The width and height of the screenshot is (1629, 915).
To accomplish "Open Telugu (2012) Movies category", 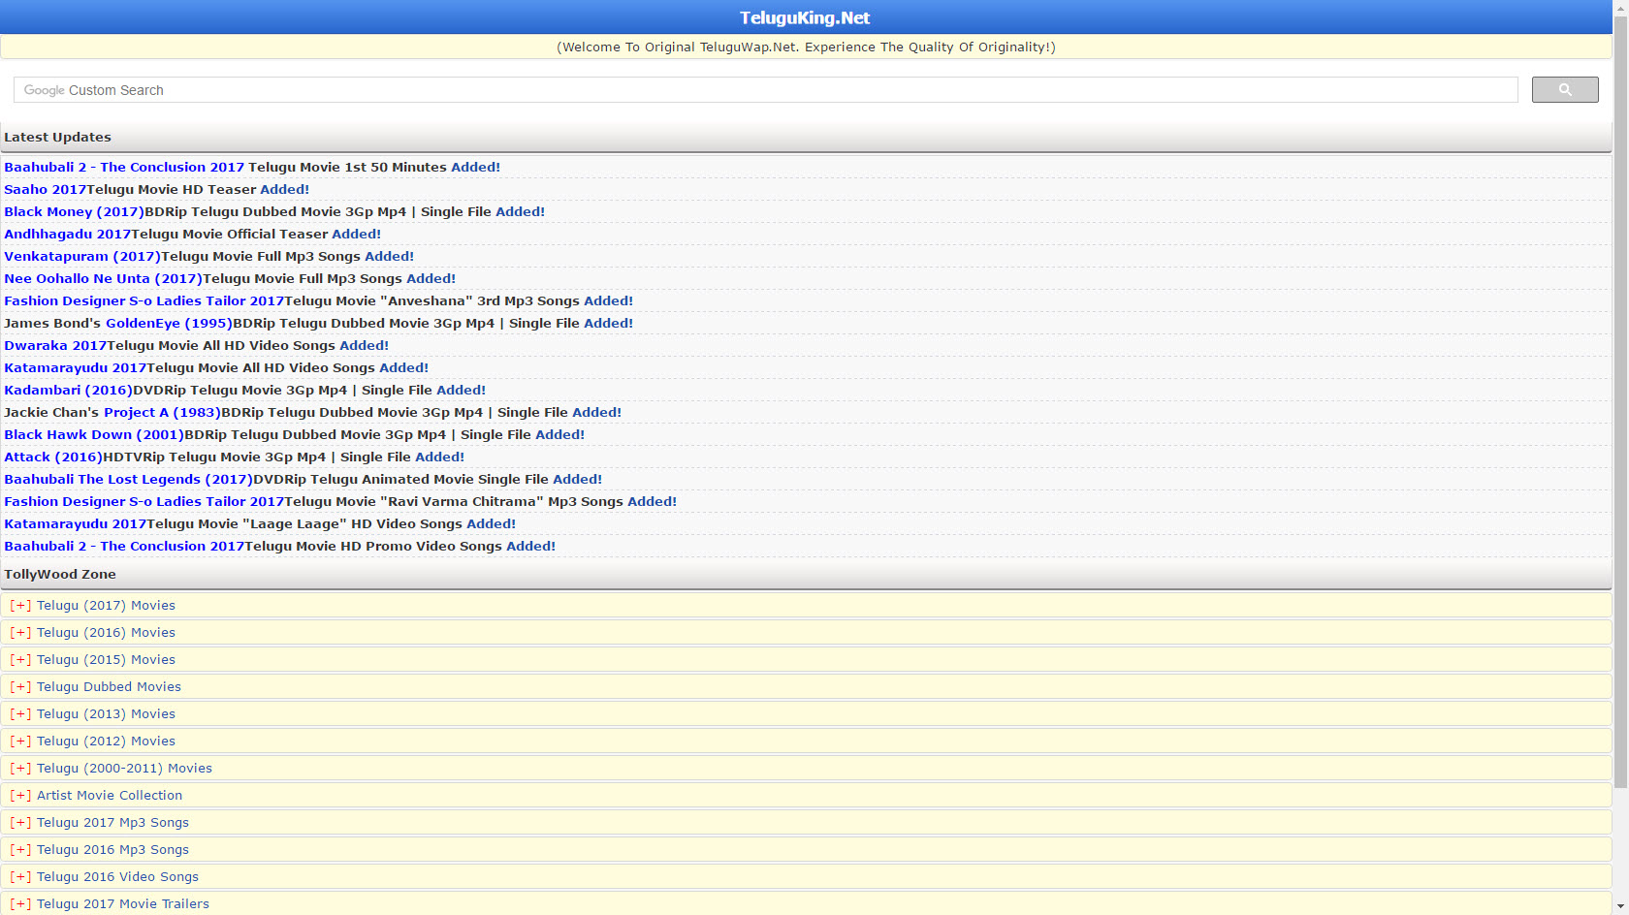I will click(x=107, y=741).
